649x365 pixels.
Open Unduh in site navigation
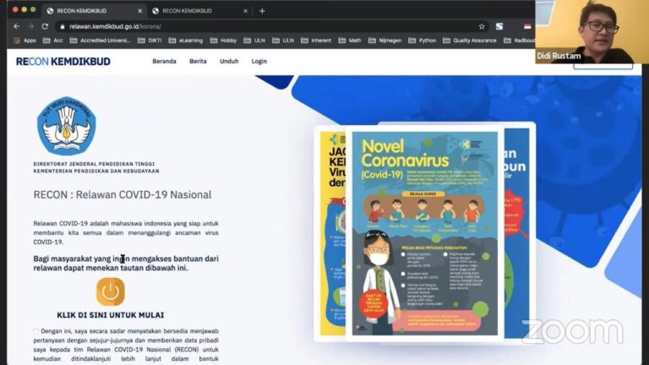(229, 61)
